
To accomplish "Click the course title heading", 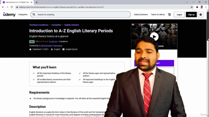I will tap(71, 31).
